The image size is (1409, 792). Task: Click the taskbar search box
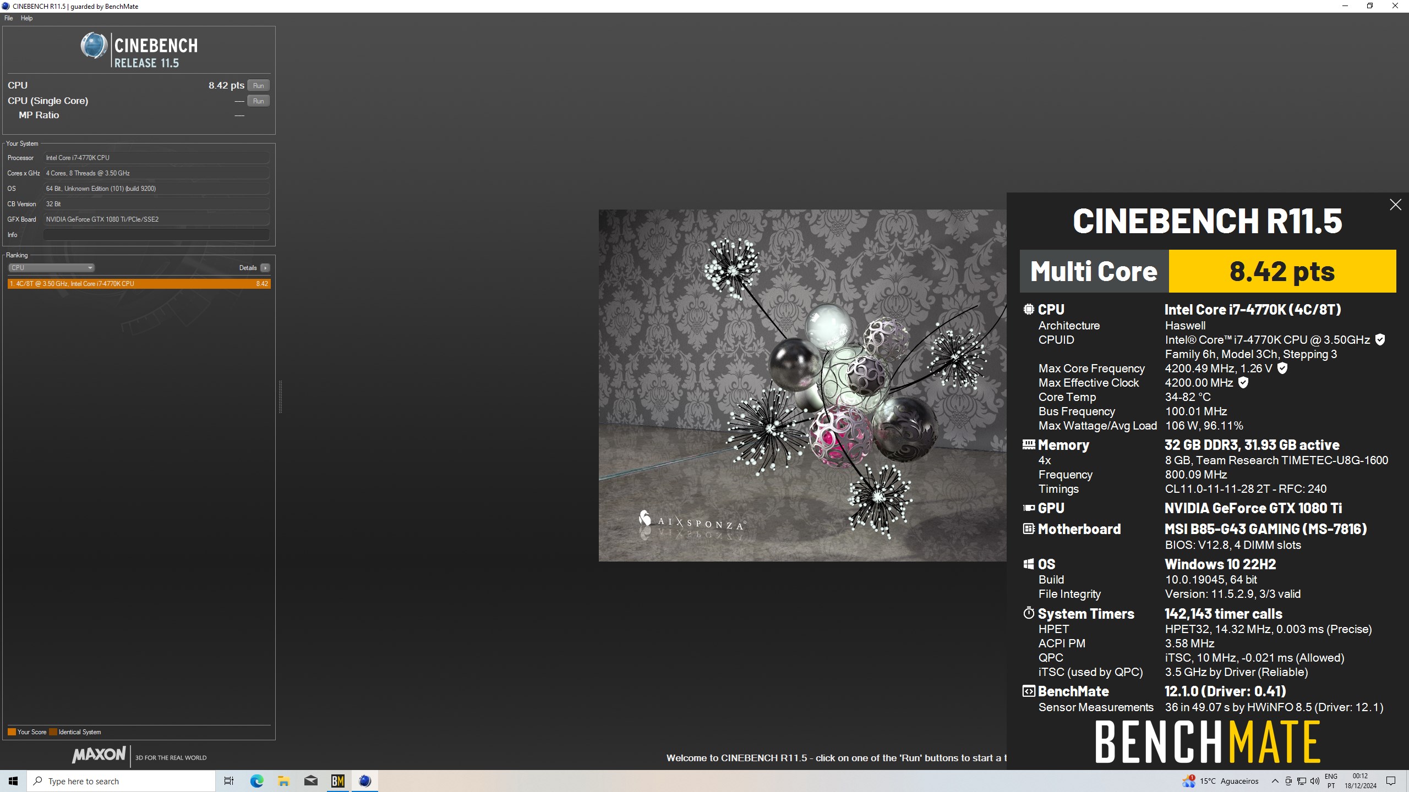121,781
